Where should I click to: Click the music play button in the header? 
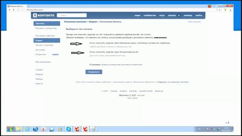pos(179,15)
